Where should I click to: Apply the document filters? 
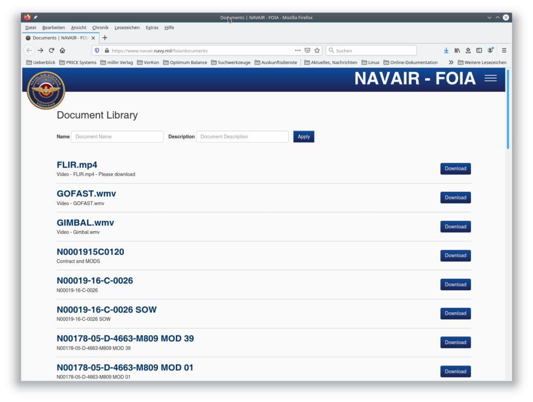[x=303, y=136]
